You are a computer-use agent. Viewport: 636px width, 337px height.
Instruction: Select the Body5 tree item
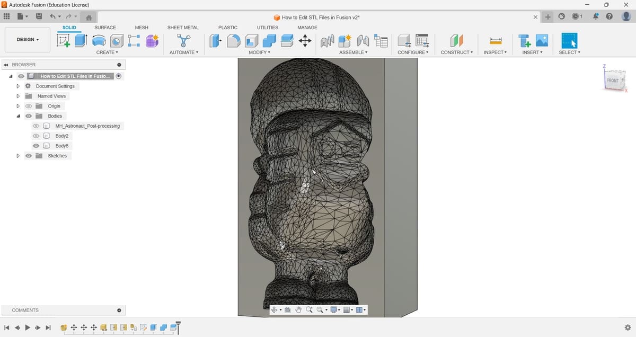tap(62, 146)
